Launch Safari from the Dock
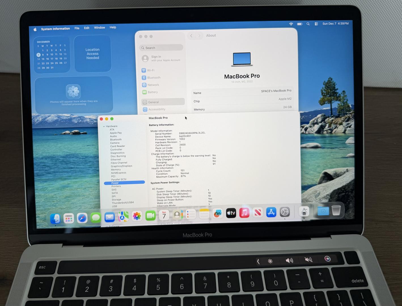 click(82, 218)
